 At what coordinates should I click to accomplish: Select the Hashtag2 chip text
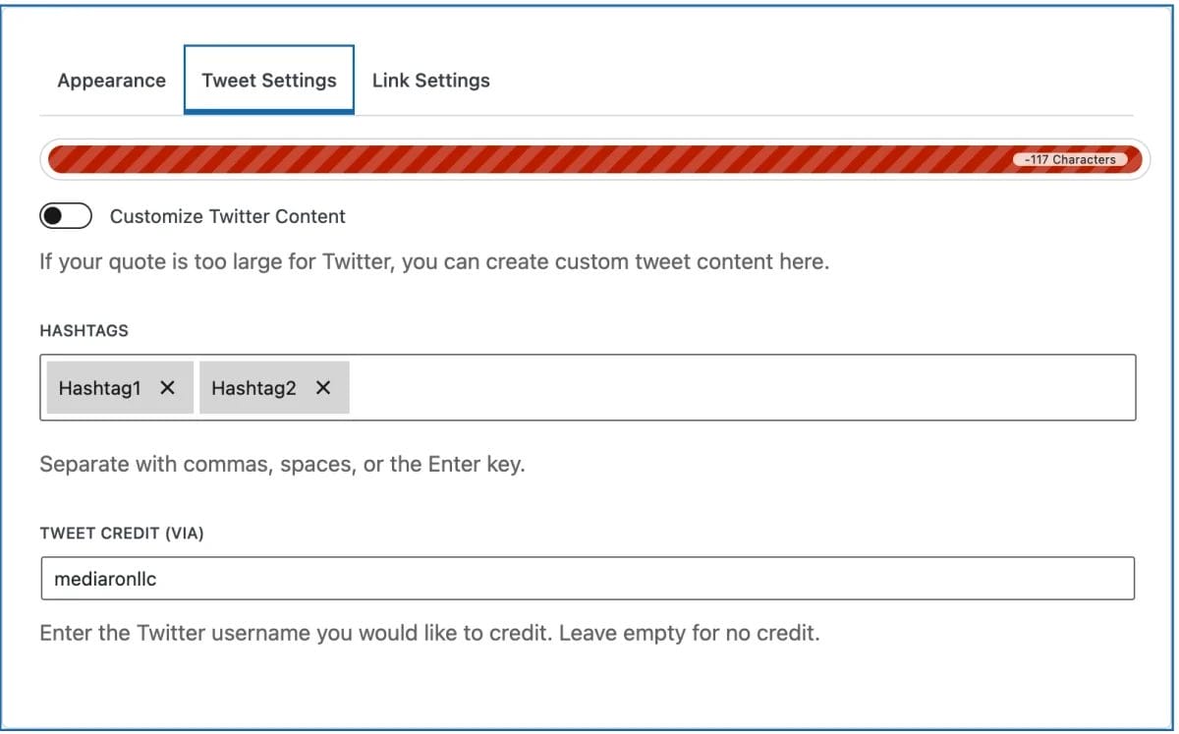coord(253,388)
